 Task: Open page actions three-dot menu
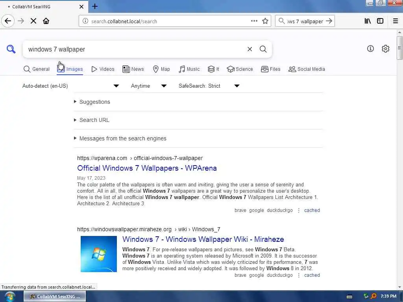coord(254,21)
